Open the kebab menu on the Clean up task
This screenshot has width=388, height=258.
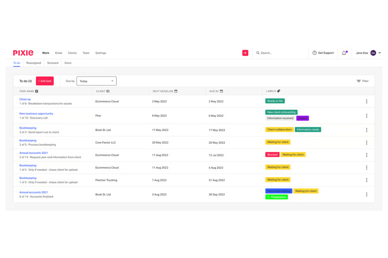tap(367, 101)
